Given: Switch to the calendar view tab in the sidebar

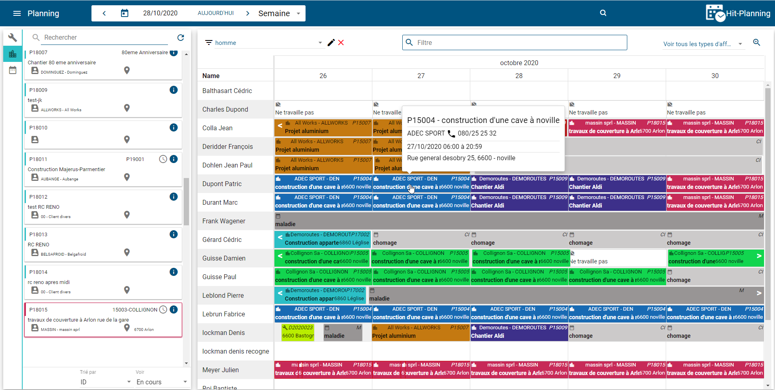Looking at the screenshot, I should click(13, 70).
